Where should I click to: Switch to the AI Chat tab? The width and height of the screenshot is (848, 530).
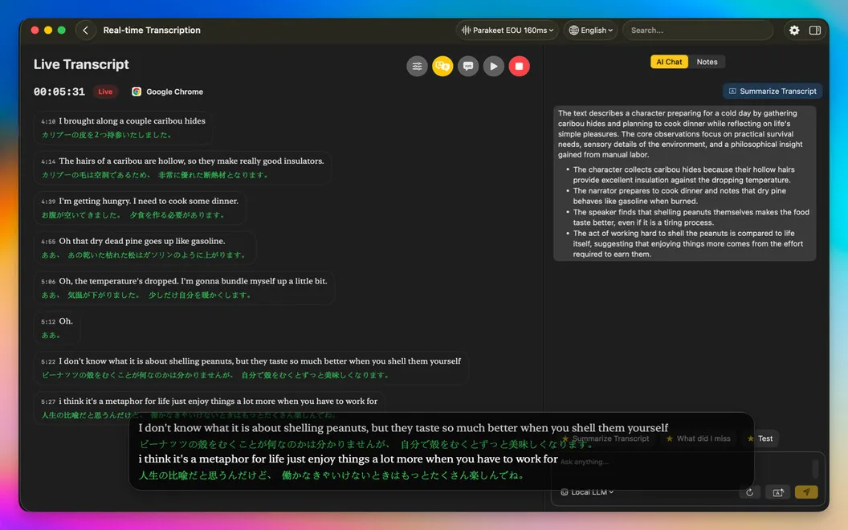click(669, 62)
